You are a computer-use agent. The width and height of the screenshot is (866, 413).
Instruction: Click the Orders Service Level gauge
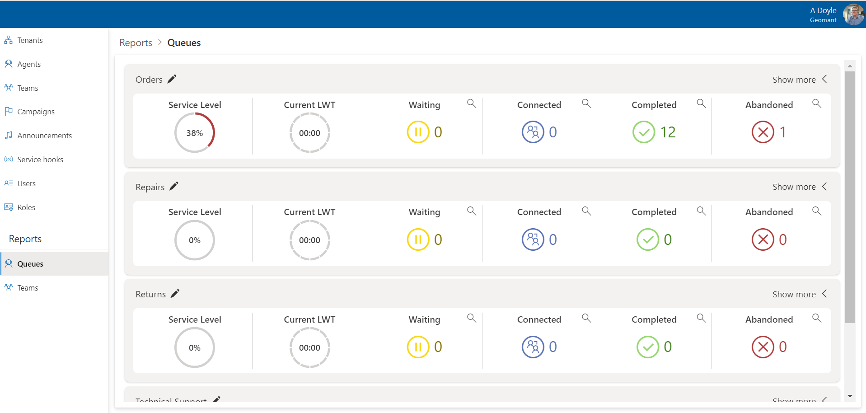click(194, 132)
